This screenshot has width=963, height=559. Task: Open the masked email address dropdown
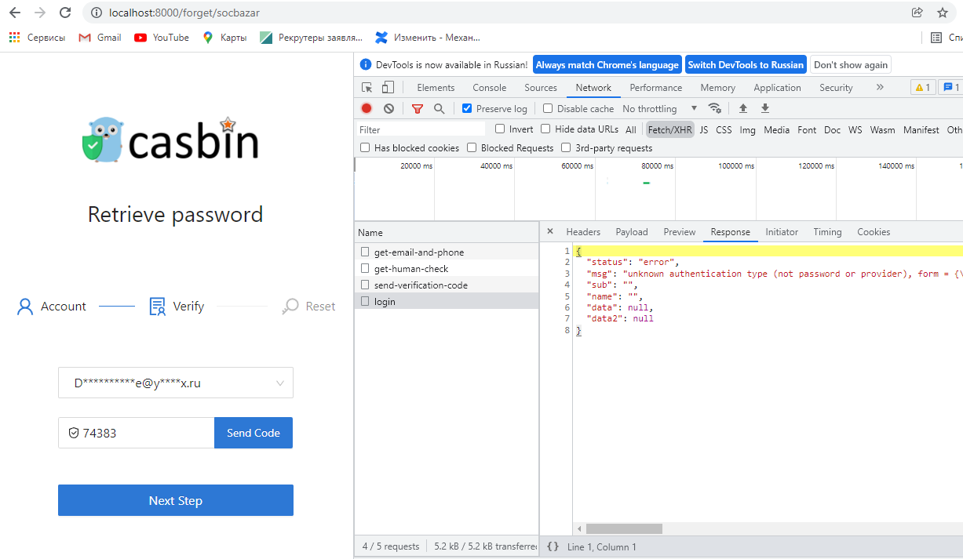point(279,383)
